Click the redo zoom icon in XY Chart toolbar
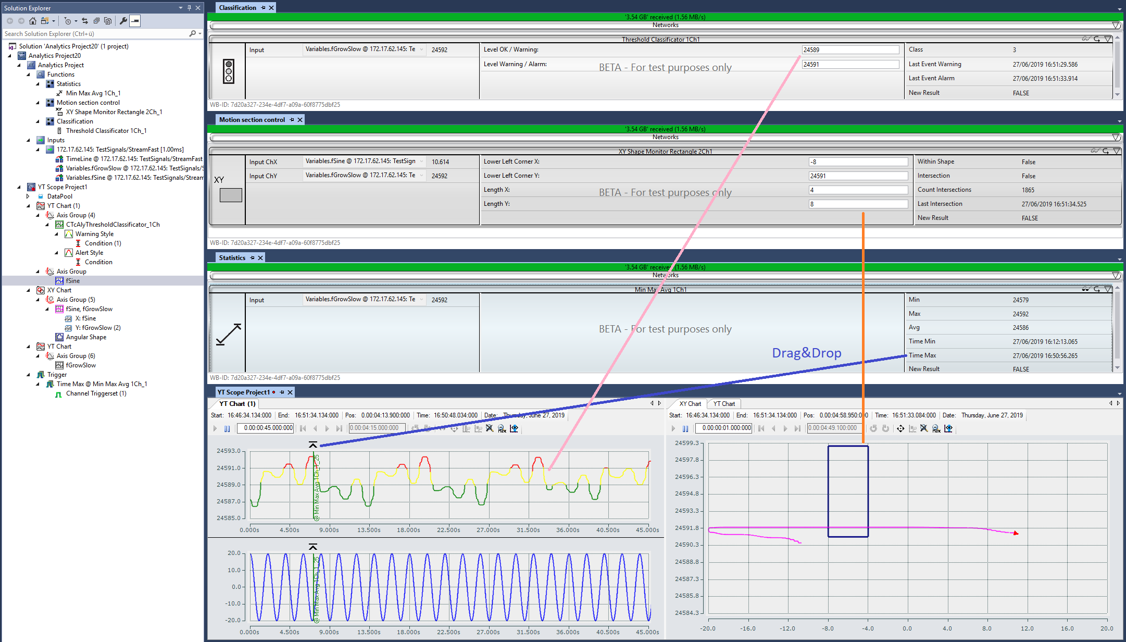The width and height of the screenshot is (1126, 642). 885,428
